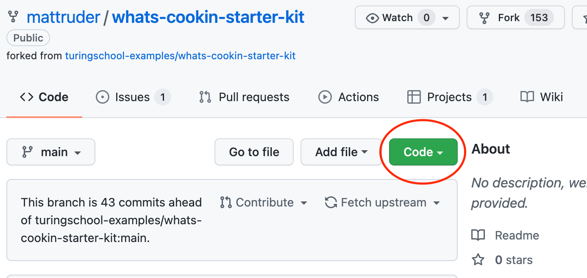Open the green Code dropdown
This screenshot has width=587, height=278.
point(423,152)
